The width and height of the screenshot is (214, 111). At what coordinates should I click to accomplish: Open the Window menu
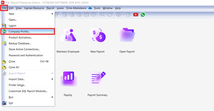pyautogui.click(x=107, y=8)
